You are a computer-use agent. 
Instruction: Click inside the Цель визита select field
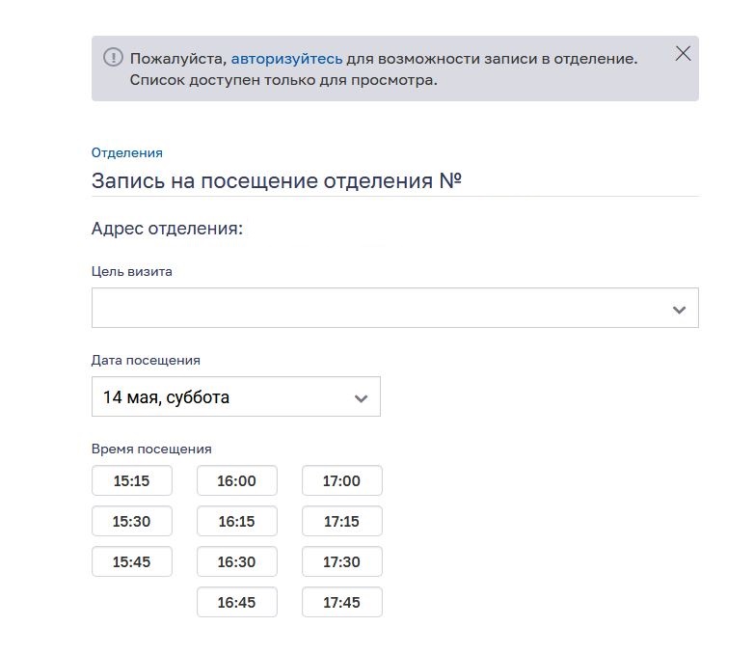pyautogui.click(x=394, y=308)
